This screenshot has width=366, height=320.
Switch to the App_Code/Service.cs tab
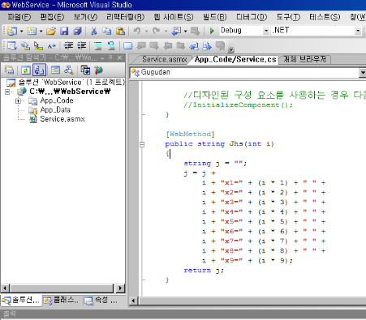point(235,59)
